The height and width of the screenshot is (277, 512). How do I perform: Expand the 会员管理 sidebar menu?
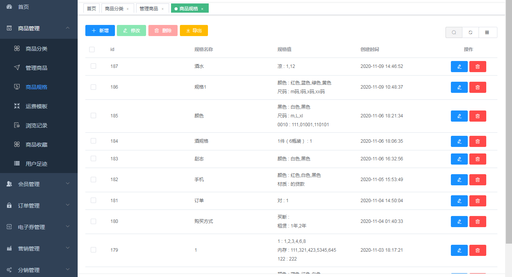pyautogui.click(x=39, y=184)
